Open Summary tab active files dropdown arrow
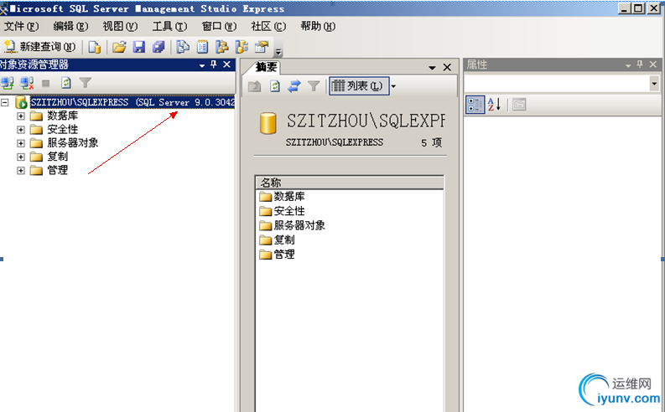The image size is (665, 412). pos(432,68)
